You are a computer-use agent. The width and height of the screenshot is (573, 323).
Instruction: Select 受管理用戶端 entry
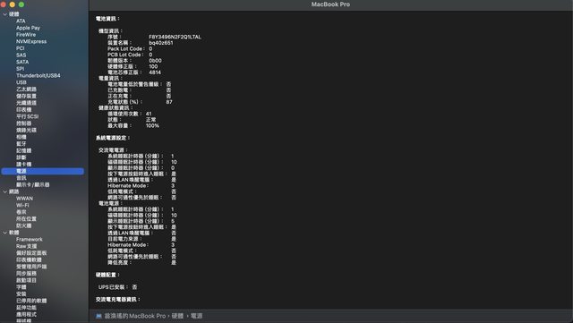coord(31,267)
